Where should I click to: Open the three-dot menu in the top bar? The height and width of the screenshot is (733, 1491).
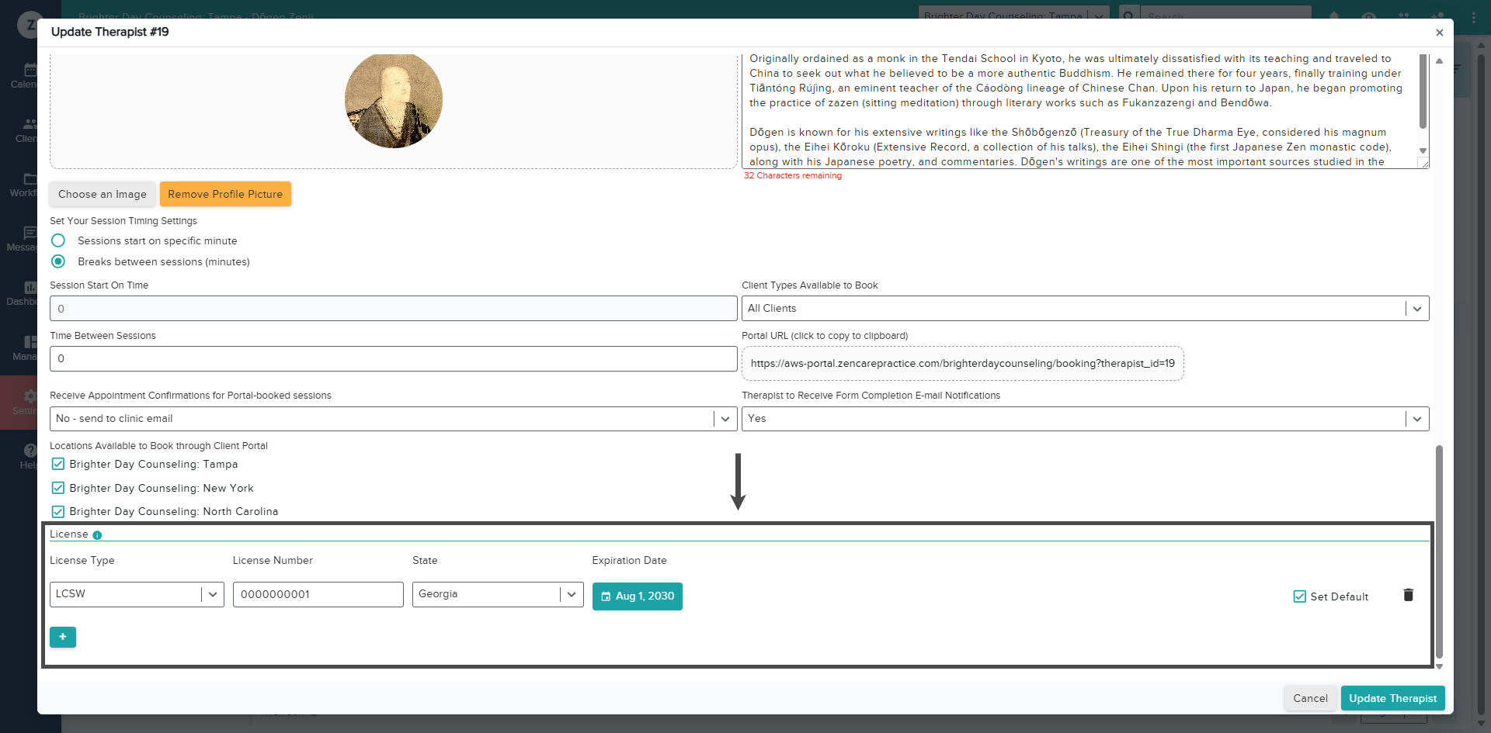tap(1474, 17)
